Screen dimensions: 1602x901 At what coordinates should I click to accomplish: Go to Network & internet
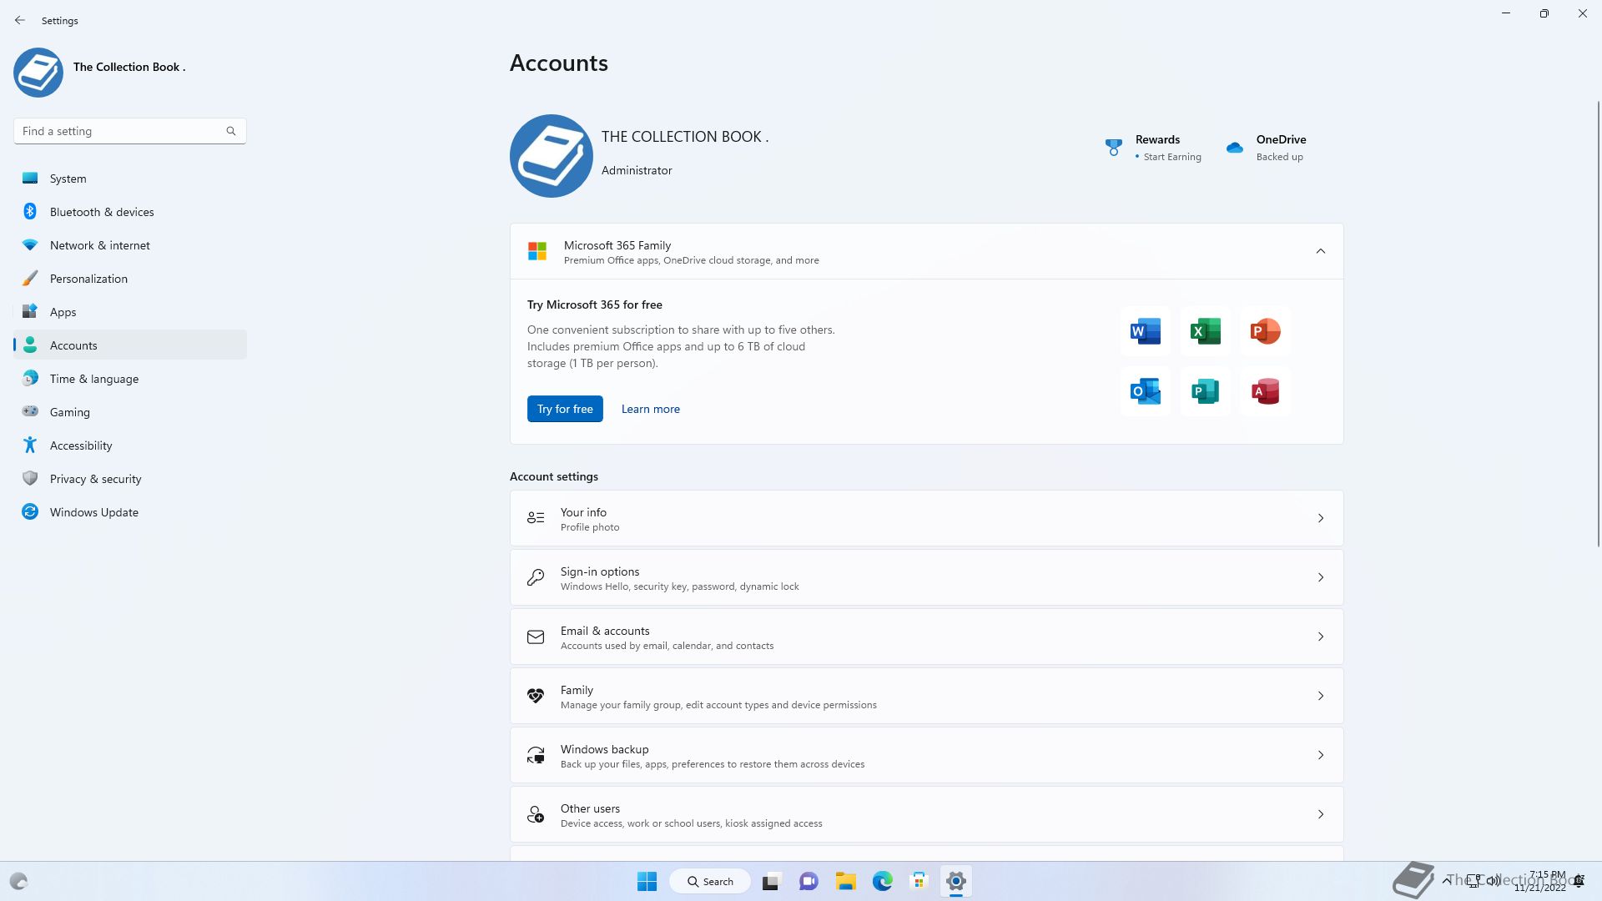(x=130, y=245)
